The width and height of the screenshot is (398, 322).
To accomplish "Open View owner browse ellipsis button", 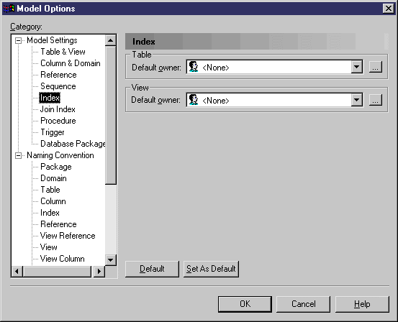I will (x=376, y=100).
